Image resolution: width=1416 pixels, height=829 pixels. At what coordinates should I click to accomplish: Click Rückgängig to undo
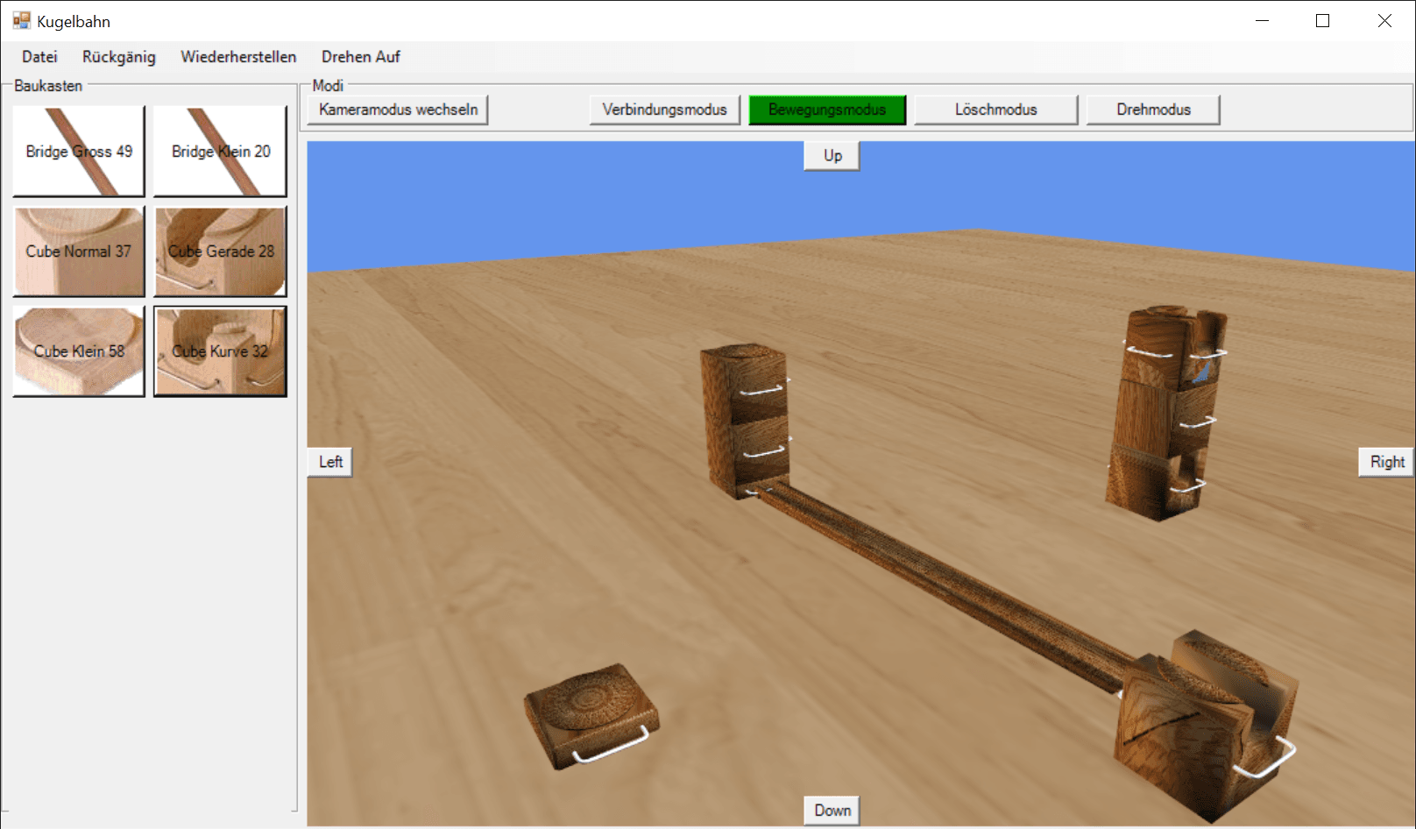tap(119, 56)
